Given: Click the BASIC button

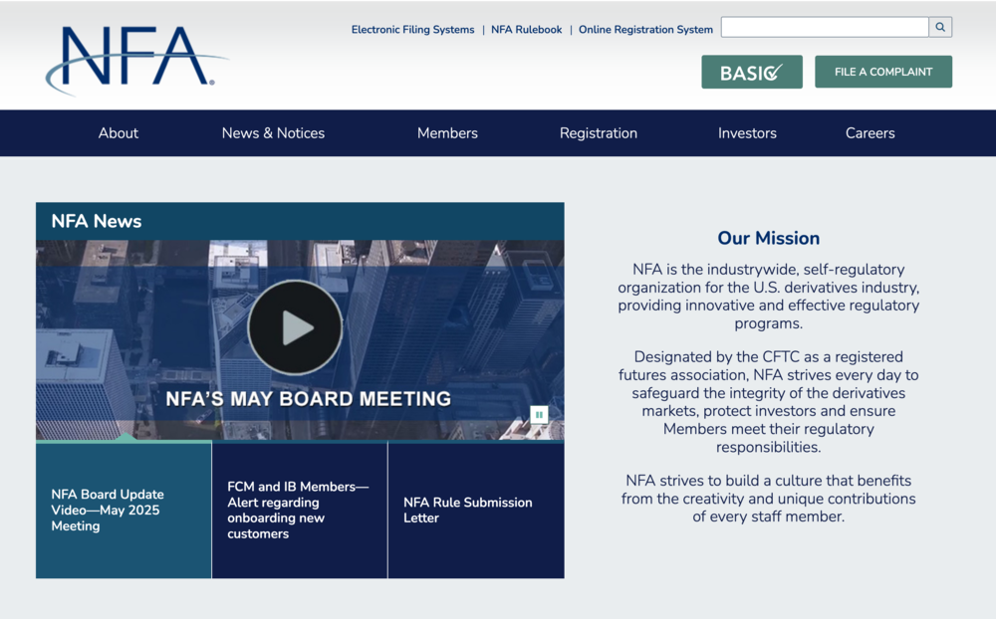Looking at the screenshot, I should coord(752,72).
